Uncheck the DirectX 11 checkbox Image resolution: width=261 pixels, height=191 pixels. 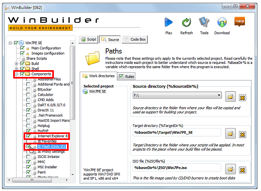(29, 110)
